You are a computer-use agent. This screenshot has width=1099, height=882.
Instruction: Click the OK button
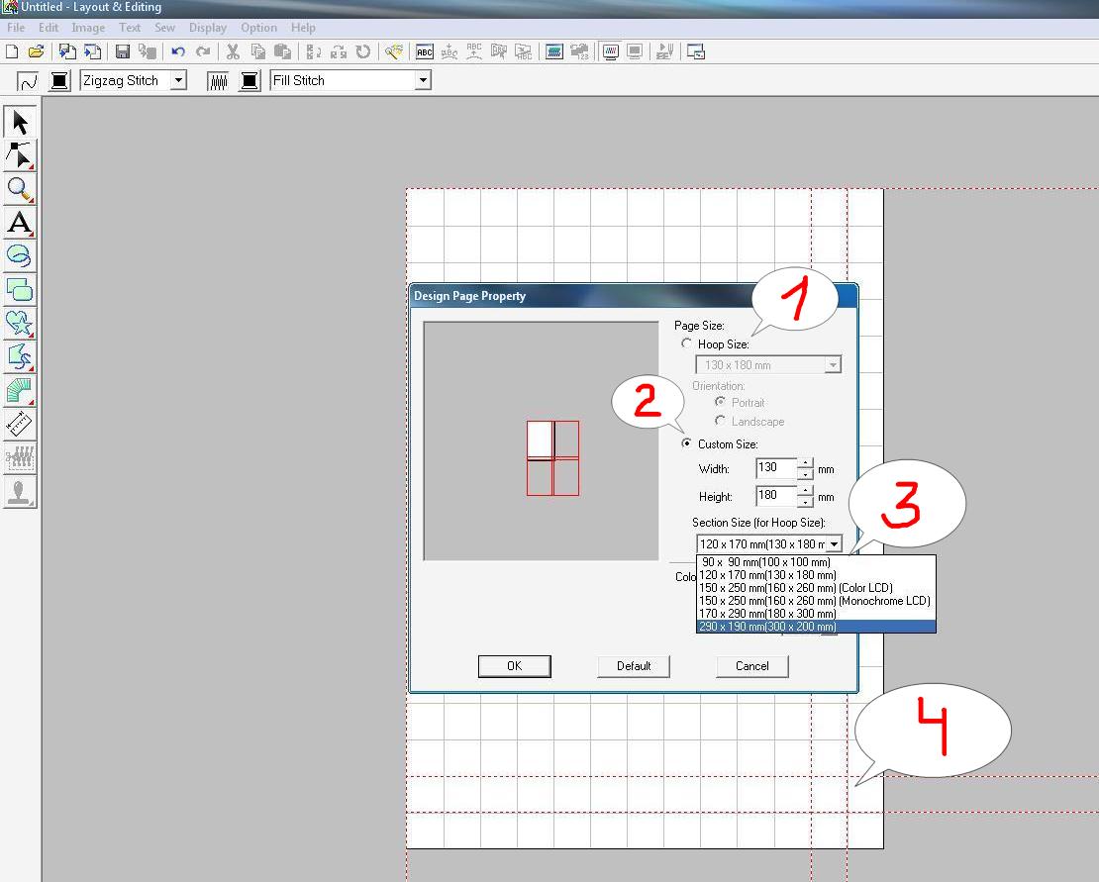click(x=515, y=666)
